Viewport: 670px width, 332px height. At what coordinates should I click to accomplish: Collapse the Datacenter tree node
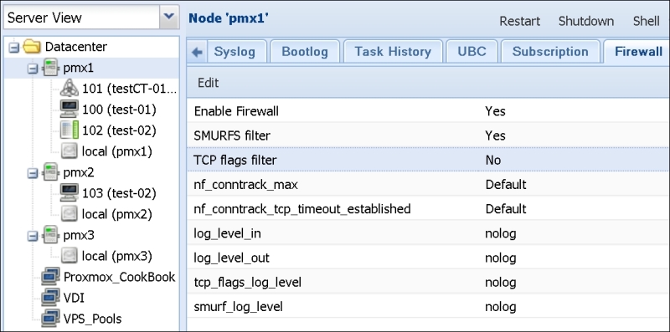[14, 48]
